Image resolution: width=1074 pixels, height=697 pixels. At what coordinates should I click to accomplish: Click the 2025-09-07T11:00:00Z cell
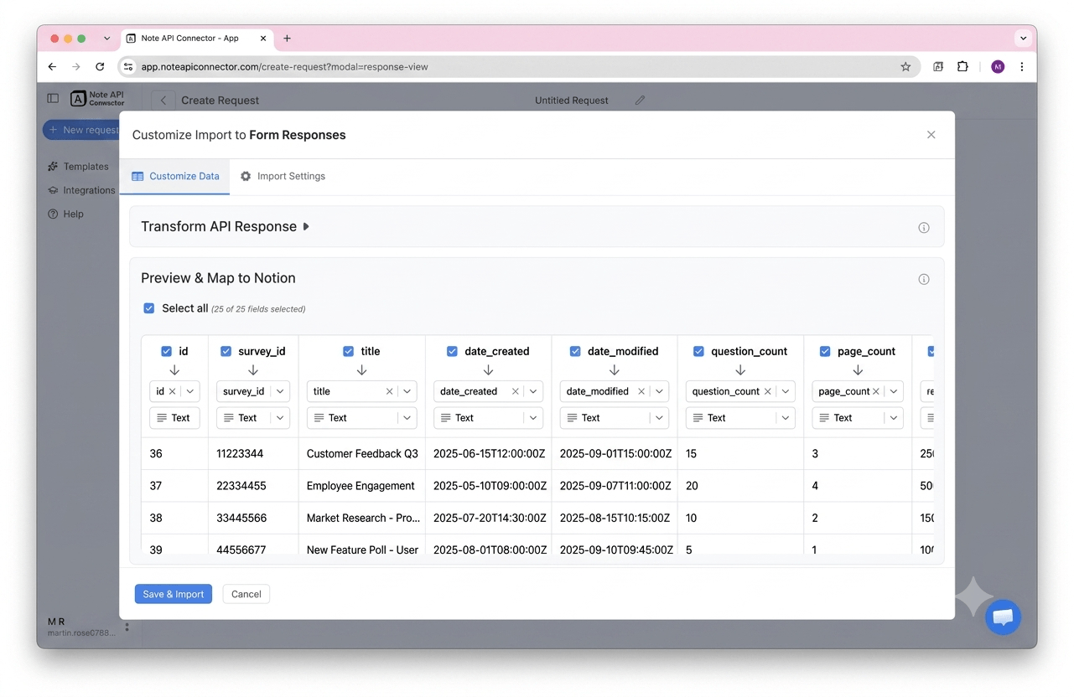(x=615, y=486)
